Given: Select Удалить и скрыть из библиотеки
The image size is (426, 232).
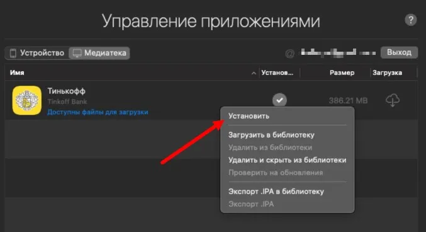Looking at the screenshot, I should tap(287, 160).
